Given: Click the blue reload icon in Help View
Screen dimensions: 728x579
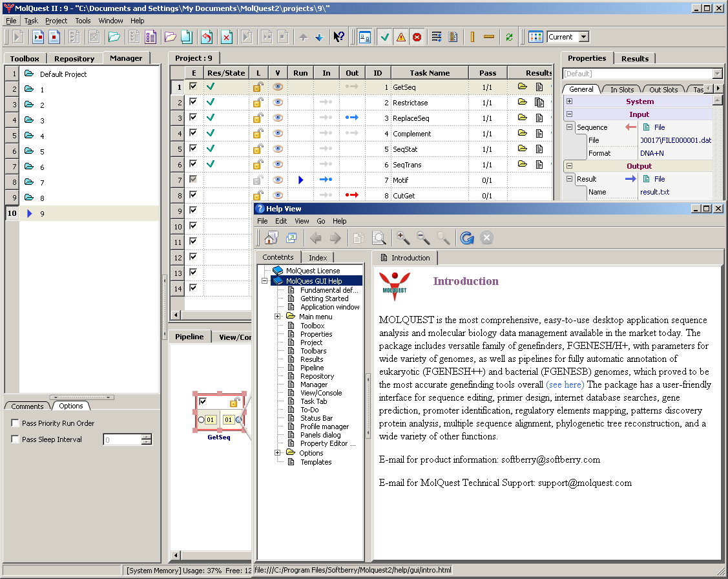Looking at the screenshot, I should pos(467,238).
